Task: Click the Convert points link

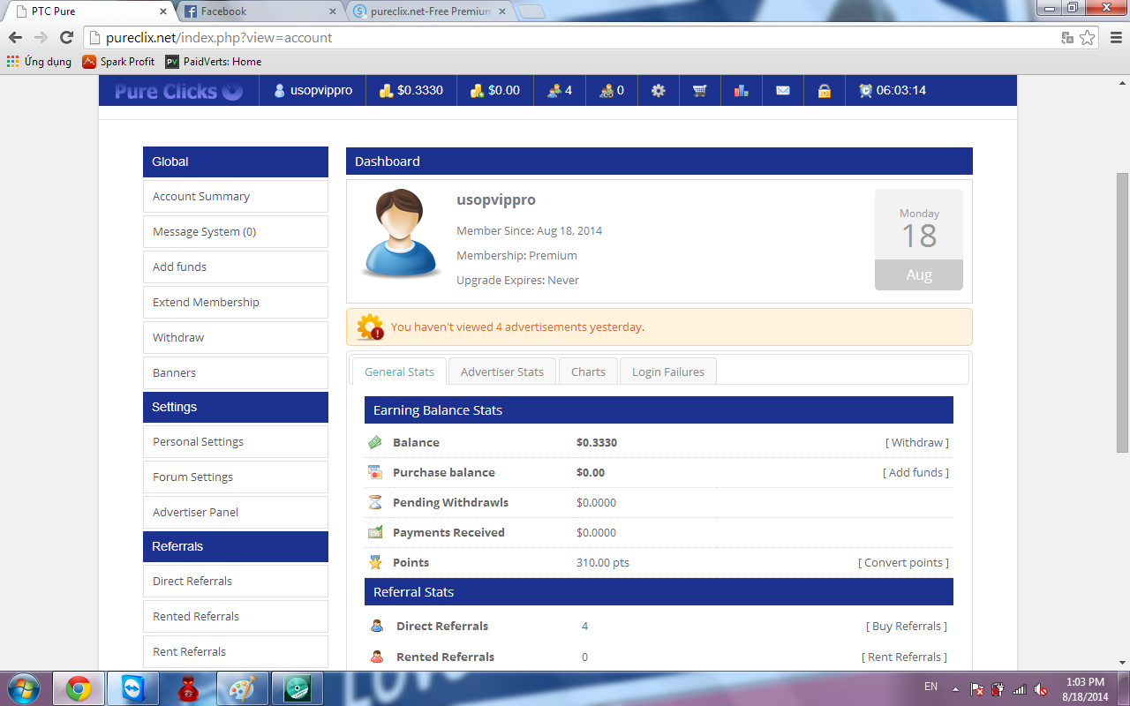Action: (903, 562)
